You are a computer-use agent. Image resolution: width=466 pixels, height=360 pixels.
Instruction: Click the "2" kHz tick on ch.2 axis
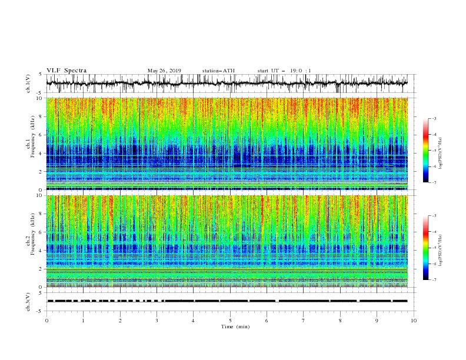(41, 269)
